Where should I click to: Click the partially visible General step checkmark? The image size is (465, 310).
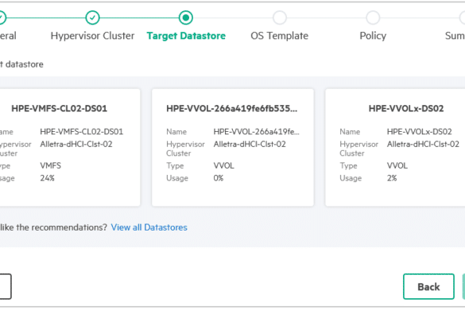[2, 17]
